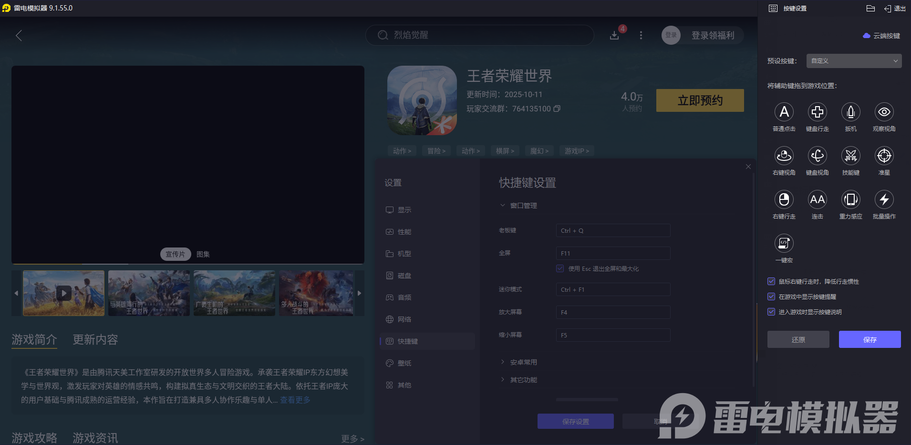Toggle 使用 Esc 退出全屏和最大化 checkbox
The height and width of the screenshot is (445, 911).
[x=559, y=268]
